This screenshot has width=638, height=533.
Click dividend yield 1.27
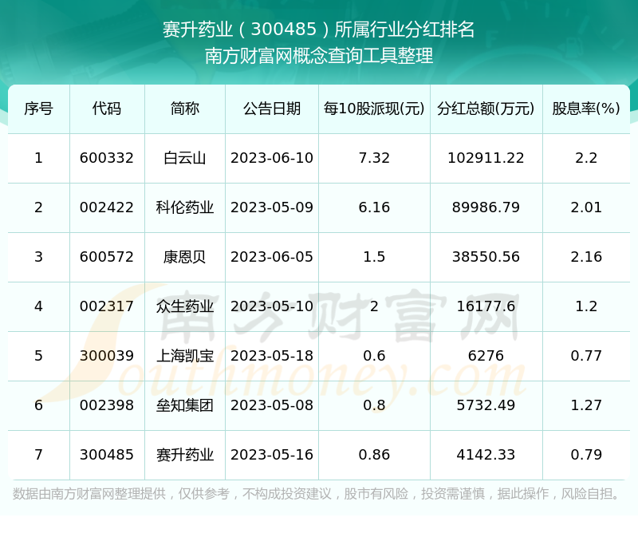tap(586, 405)
